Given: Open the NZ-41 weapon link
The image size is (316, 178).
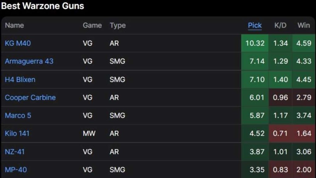Looking at the screenshot, I should coord(15,151).
